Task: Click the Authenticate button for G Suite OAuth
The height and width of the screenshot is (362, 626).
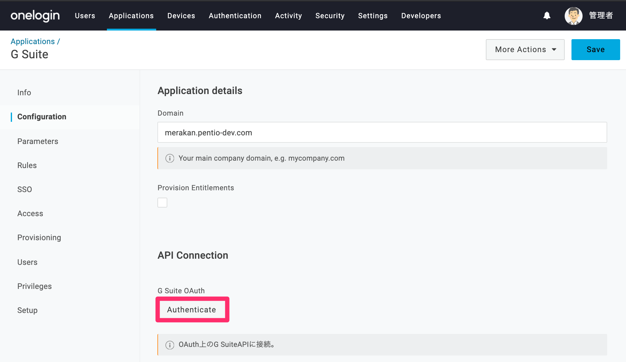Action: (x=192, y=310)
